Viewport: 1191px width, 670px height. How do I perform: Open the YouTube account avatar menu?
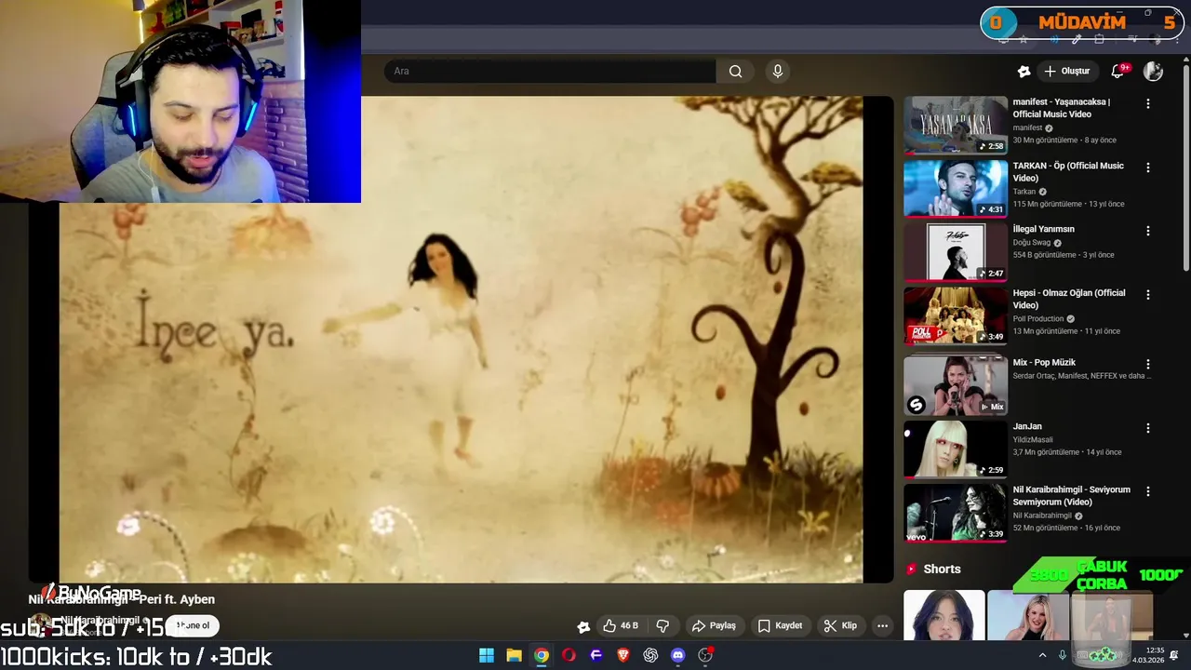[x=1153, y=71]
